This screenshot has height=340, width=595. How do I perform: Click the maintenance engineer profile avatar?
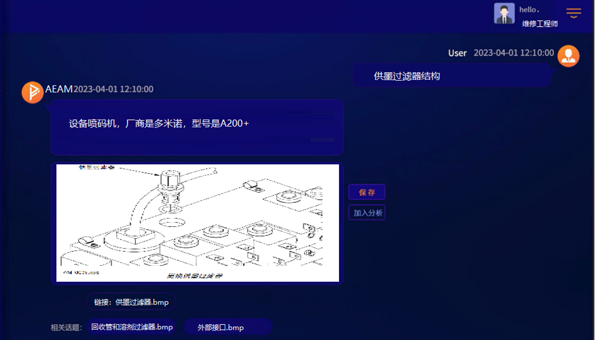tap(504, 14)
